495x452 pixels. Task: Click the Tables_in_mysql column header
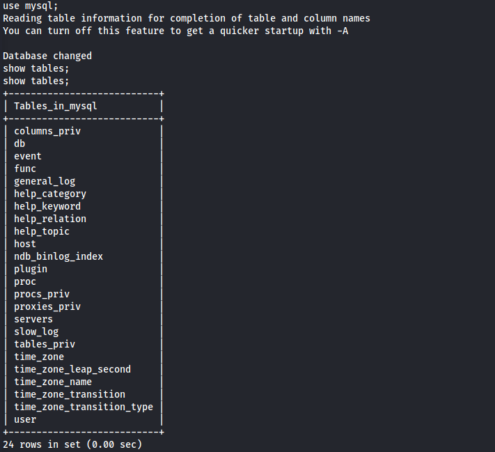[56, 106]
